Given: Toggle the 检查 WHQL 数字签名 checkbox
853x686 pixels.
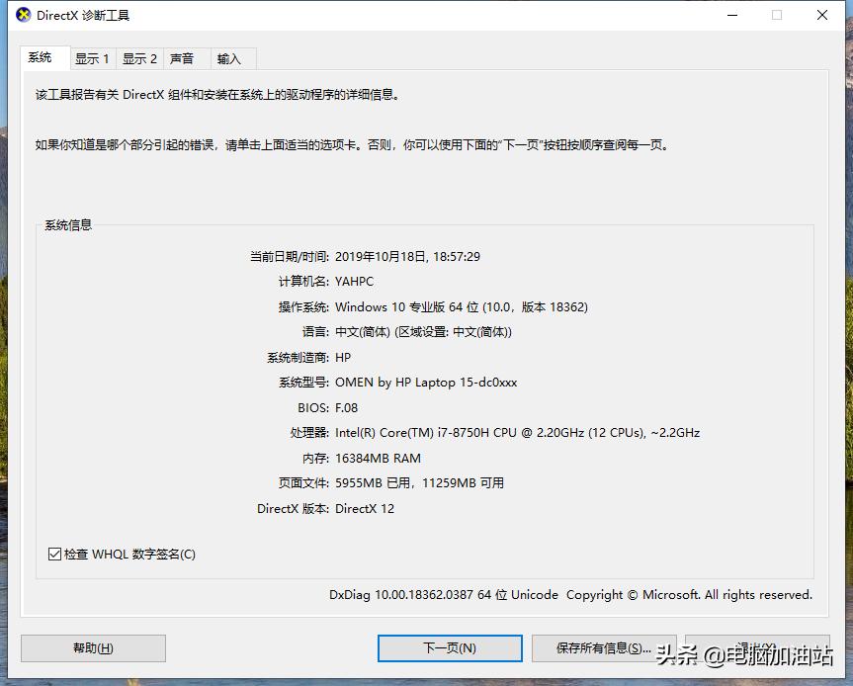Looking at the screenshot, I should coord(54,554).
